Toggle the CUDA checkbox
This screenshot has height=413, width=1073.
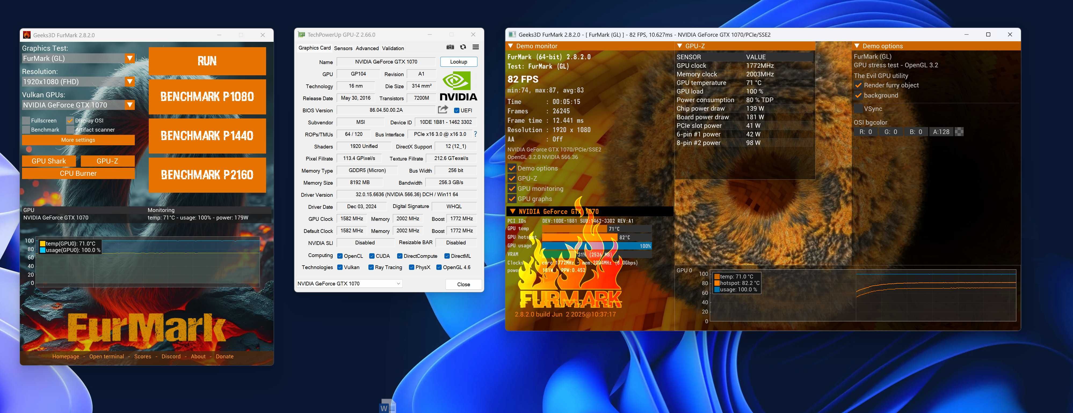[372, 256]
